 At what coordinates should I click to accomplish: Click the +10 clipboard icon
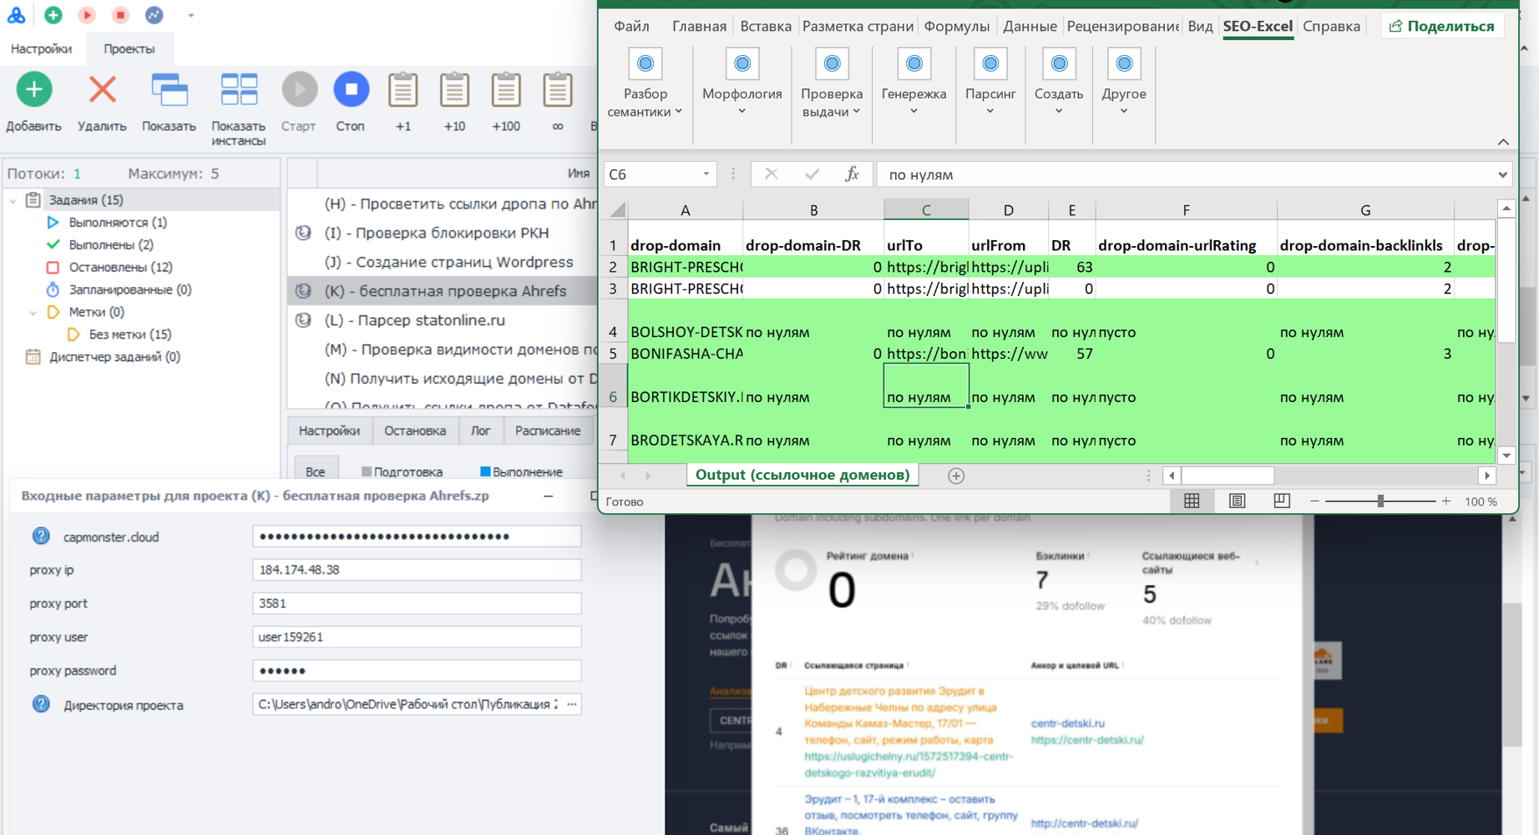click(455, 89)
